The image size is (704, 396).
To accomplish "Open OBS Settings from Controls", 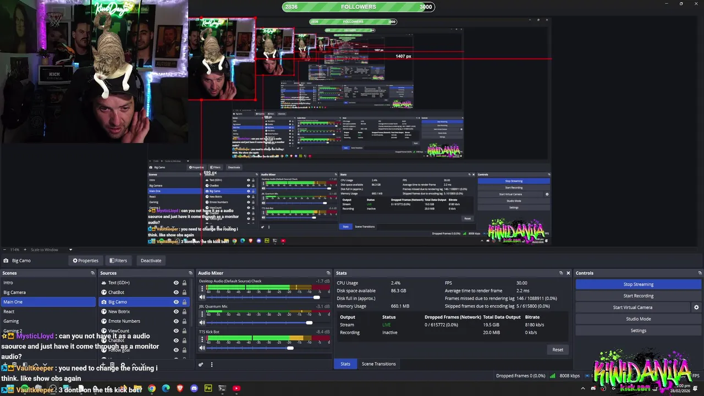I will click(639, 331).
